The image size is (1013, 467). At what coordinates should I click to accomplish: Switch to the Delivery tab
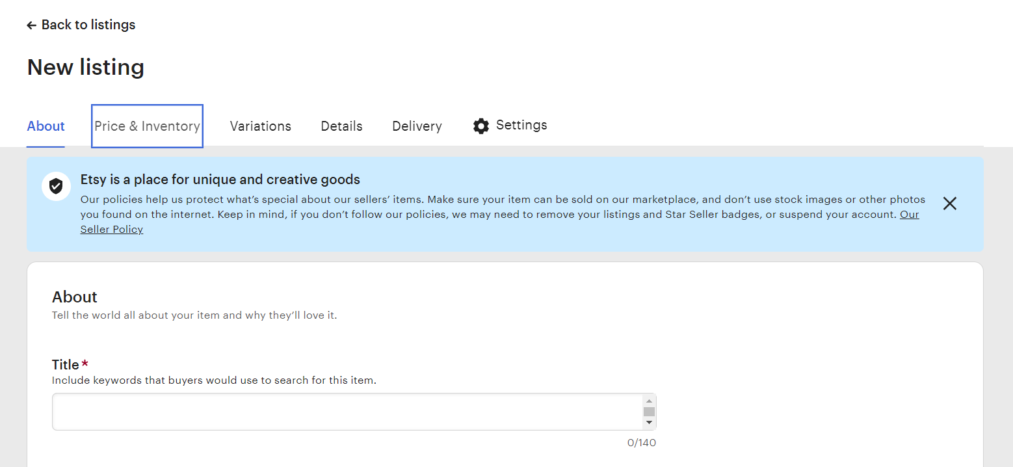(417, 126)
